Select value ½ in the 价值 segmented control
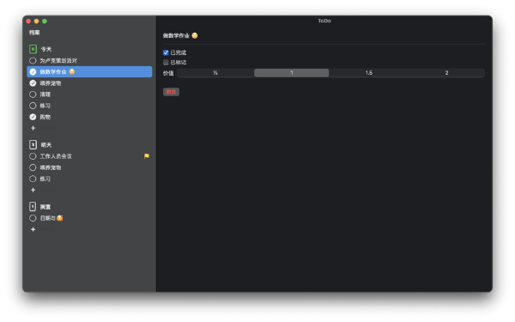Screen dimensions: 515x322 click(x=215, y=73)
